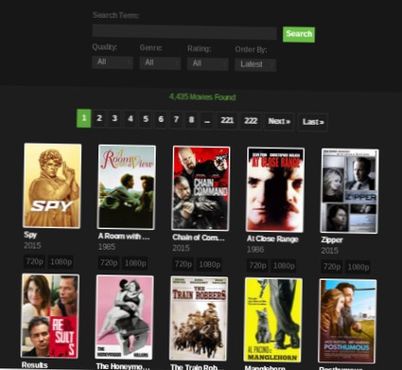Open the A Room with a View poster
The height and width of the screenshot is (370, 402).
click(x=127, y=187)
